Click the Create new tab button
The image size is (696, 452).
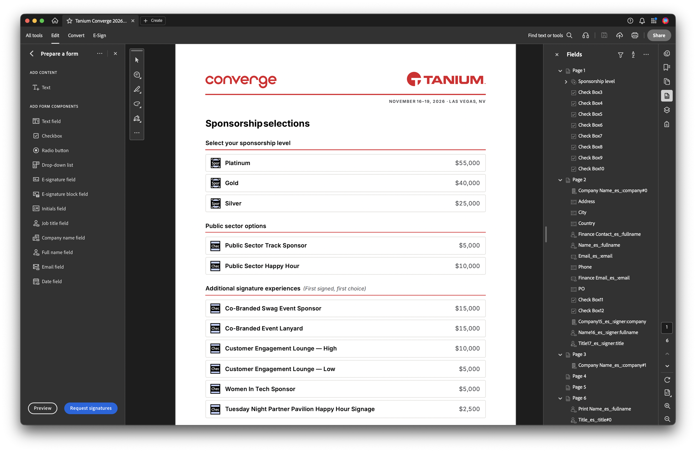(x=153, y=21)
